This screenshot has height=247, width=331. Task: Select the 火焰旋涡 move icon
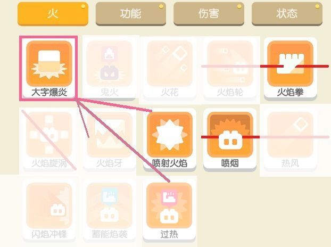point(49,135)
